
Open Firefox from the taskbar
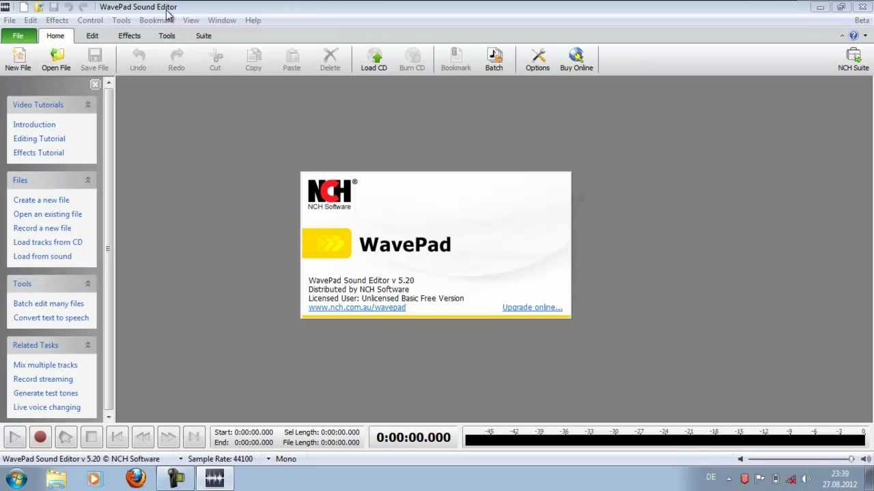[136, 478]
